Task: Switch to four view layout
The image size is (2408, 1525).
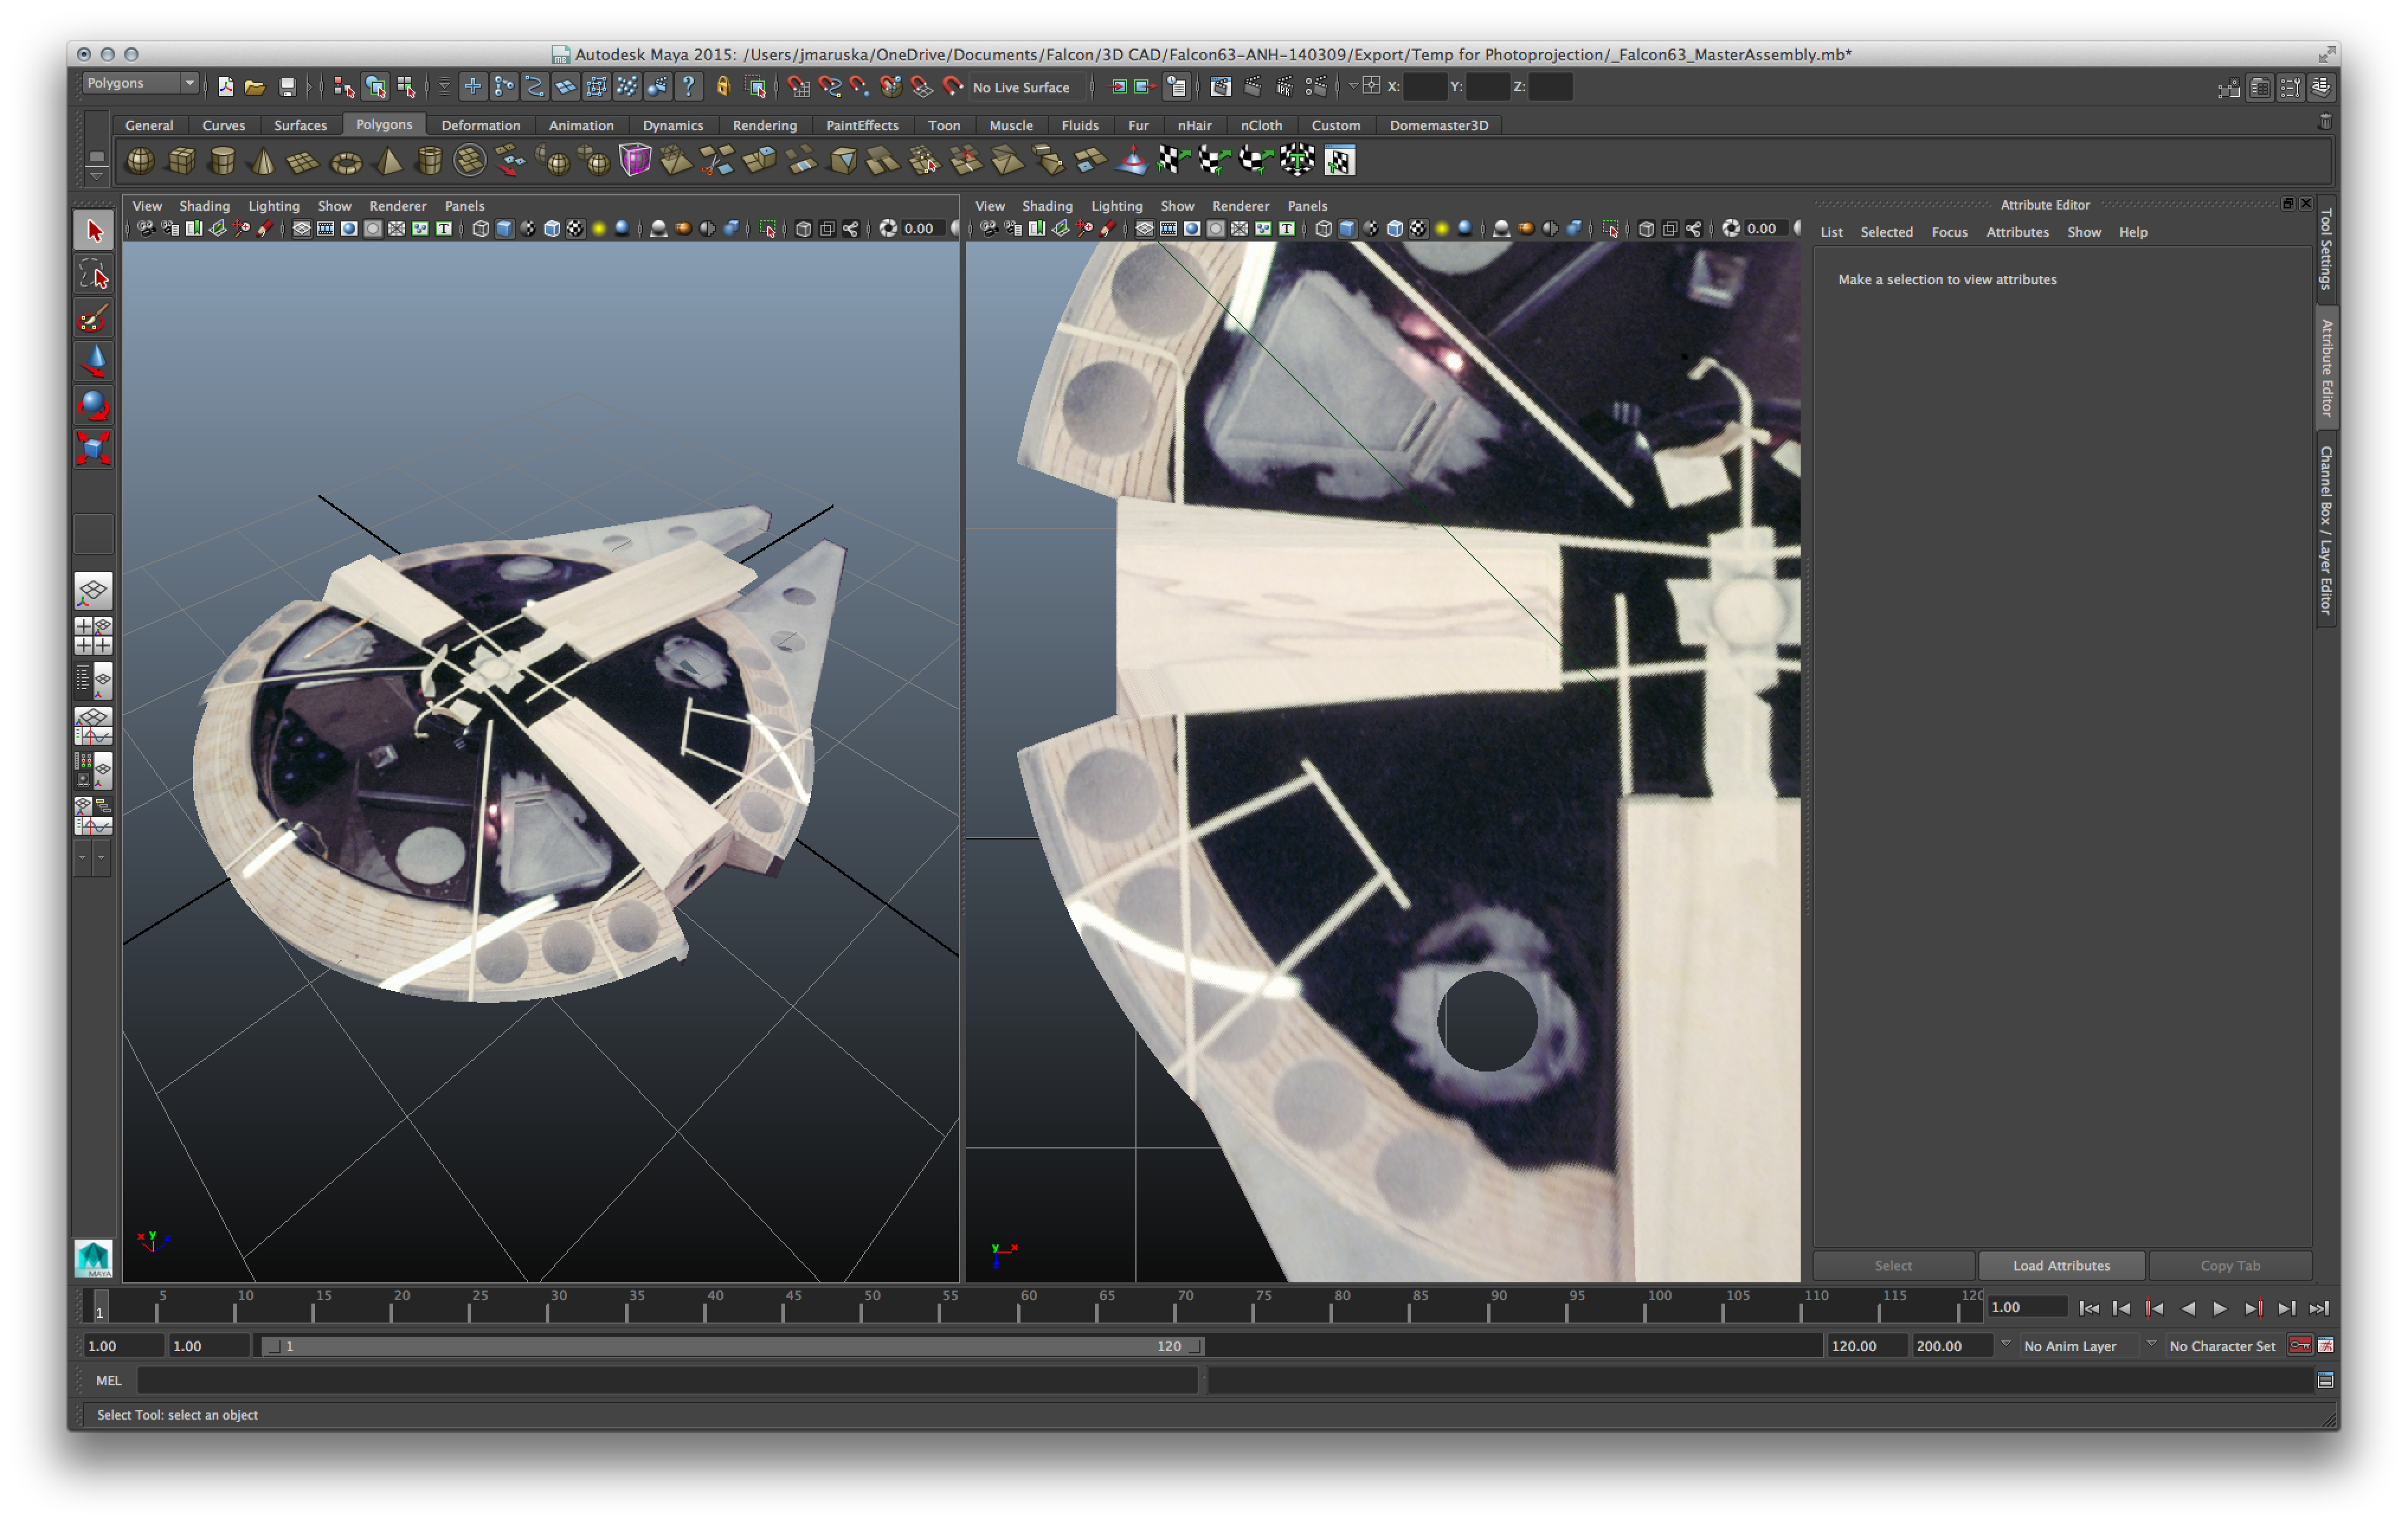Action: (94, 636)
